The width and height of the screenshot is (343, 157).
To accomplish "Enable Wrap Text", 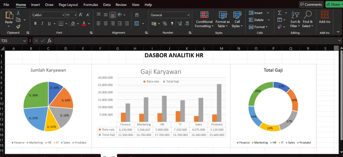I will (x=137, y=15).
